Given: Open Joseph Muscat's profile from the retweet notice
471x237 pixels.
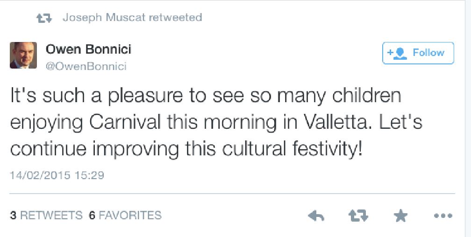Looking at the screenshot, I should pyautogui.click(x=106, y=18).
